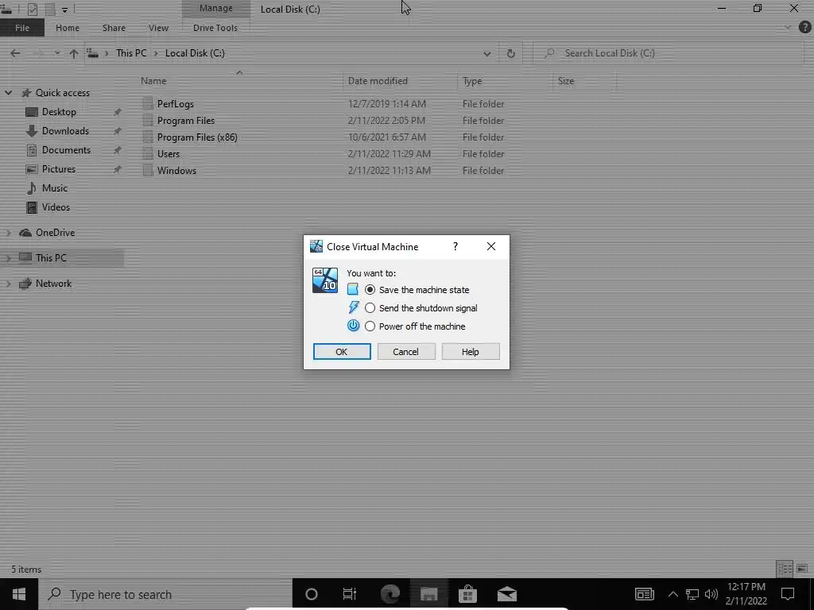Open Desktop in Quick access

pyautogui.click(x=59, y=112)
